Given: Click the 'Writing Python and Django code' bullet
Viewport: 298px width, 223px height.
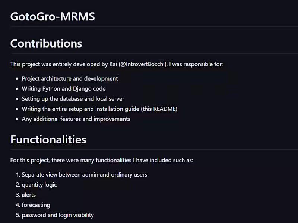Looking at the screenshot, I should 64,89.
